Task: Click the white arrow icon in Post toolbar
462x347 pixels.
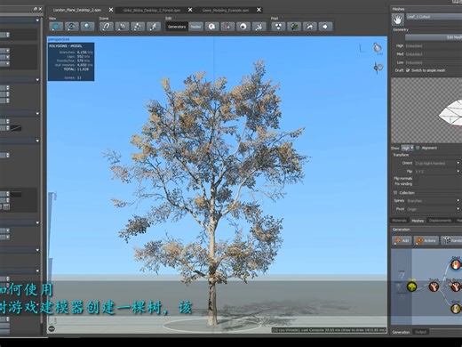Action: [325, 27]
